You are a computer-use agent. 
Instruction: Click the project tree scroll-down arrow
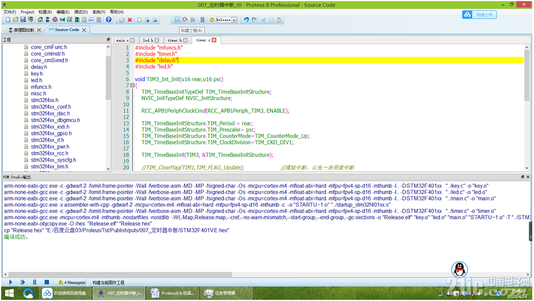(109, 168)
